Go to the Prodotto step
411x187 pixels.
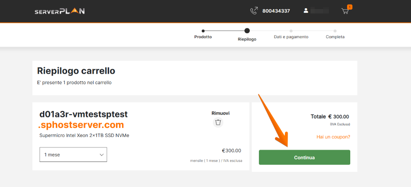point(203,37)
